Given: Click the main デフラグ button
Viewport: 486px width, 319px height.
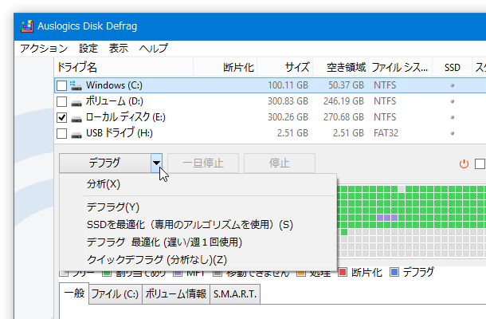Looking at the screenshot, I should pyautogui.click(x=105, y=163).
